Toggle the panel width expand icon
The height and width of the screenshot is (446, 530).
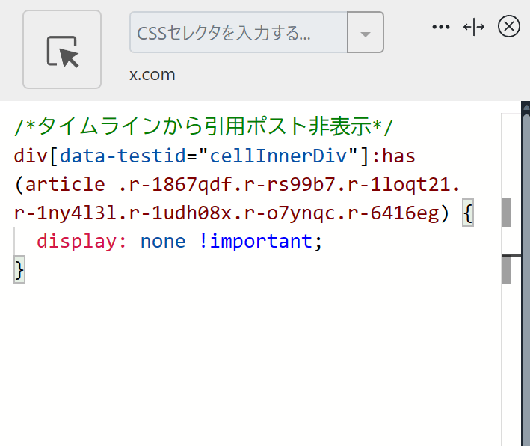[x=474, y=27]
